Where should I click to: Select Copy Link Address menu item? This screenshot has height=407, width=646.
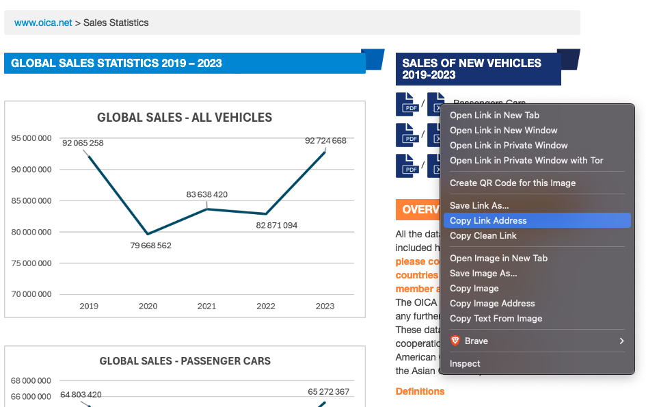point(488,220)
